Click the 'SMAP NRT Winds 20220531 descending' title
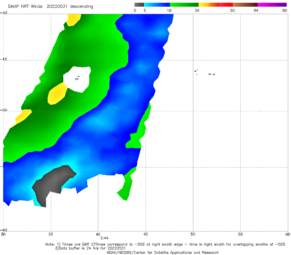Image resolution: width=291 pixels, height=255 pixels. pyautogui.click(x=50, y=7)
